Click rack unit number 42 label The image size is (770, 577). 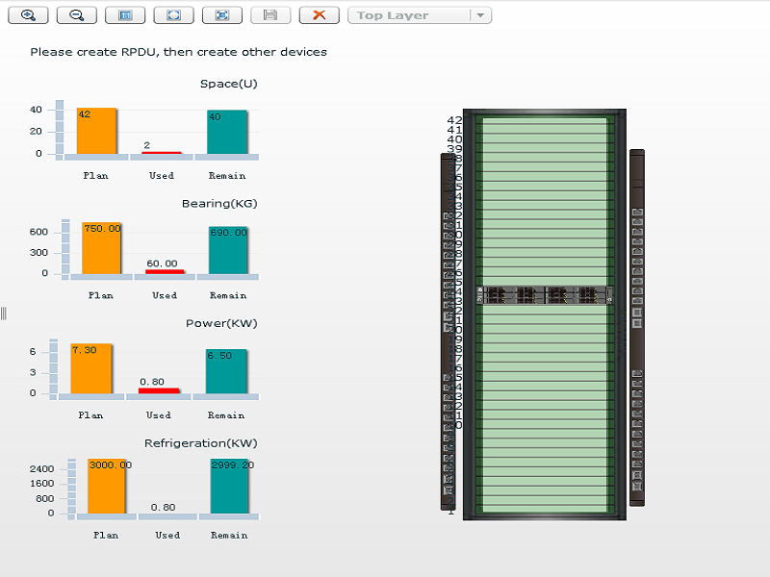pyautogui.click(x=454, y=120)
